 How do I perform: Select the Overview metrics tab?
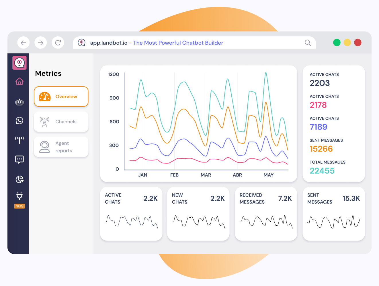[61, 97]
